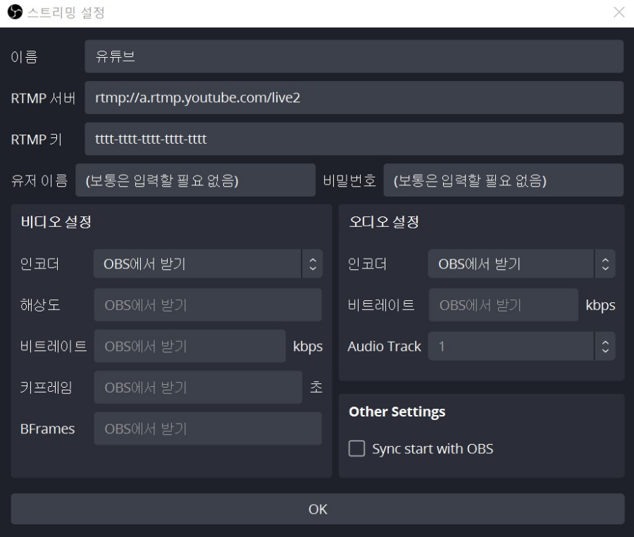
Task: Click the RTMP 서버 URL field
Action: tap(354, 97)
